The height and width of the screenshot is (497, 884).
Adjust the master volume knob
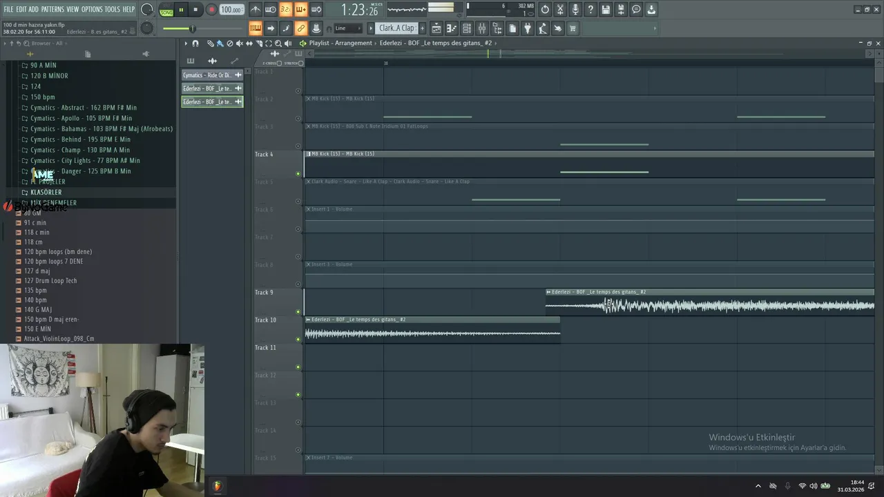pos(147,10)
